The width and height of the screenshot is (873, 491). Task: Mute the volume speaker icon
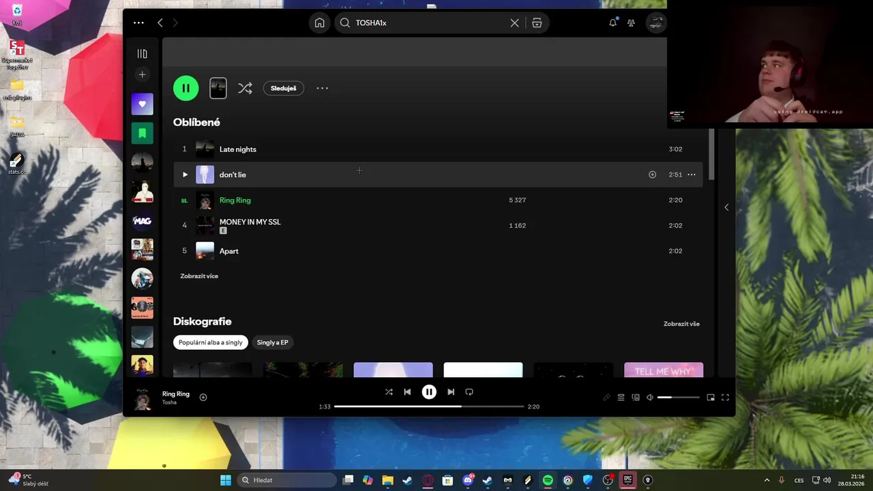650,398
